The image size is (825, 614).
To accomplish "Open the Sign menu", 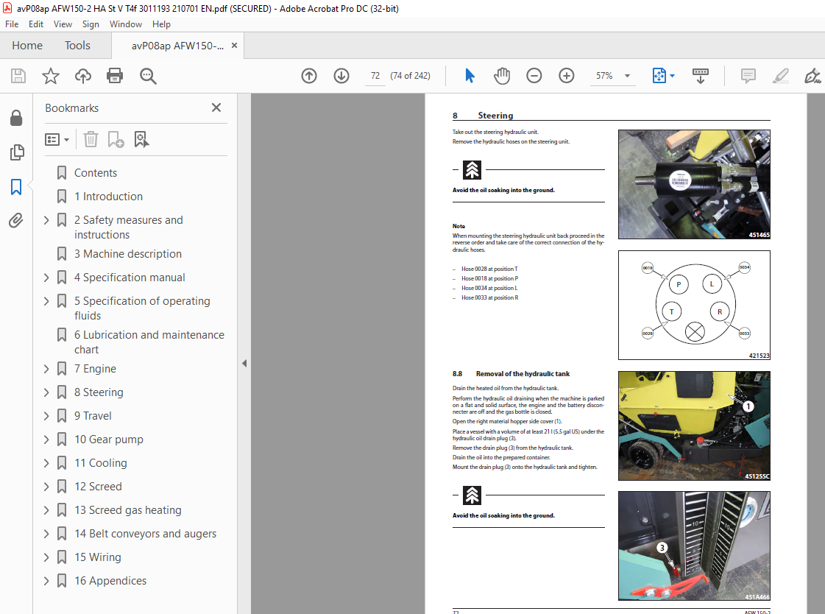I will click(x=91, y=24).
